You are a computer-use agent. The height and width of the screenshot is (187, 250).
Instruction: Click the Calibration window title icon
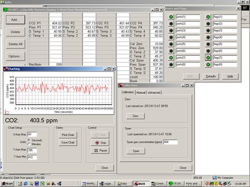point(120,85)
